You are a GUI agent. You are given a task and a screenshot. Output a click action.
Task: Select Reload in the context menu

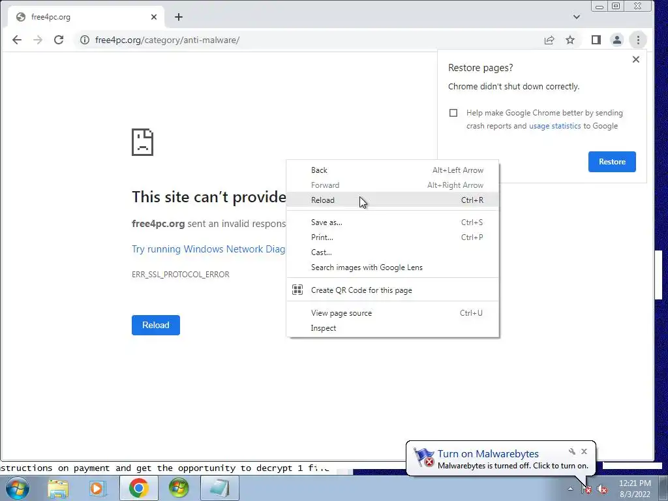click(392, 200)
